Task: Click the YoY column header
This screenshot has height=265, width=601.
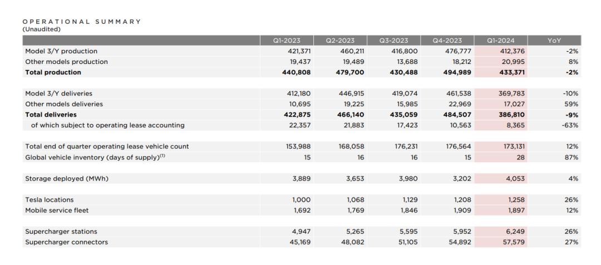Action: click(x=554, y=41)
